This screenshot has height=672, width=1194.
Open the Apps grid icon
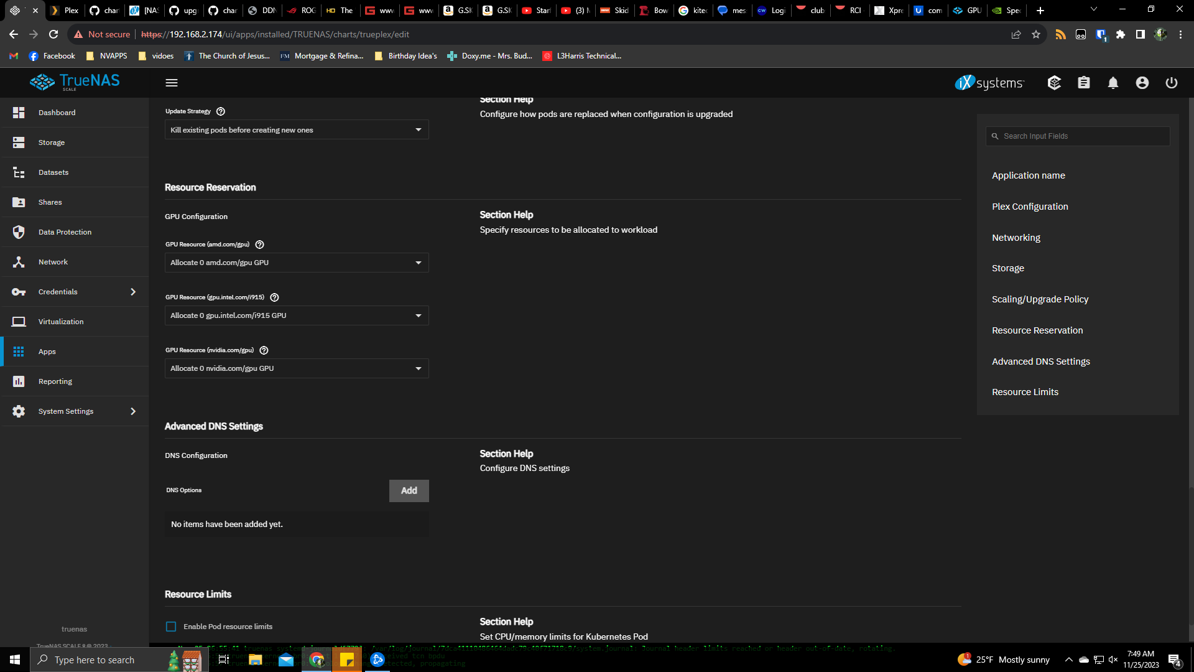19,352
